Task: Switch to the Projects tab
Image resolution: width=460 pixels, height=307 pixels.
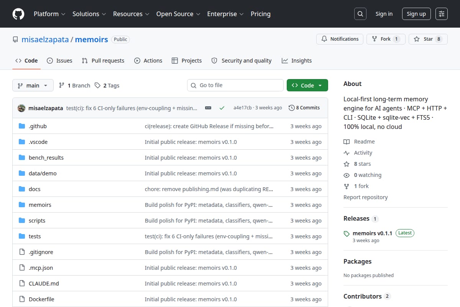Action: (187, 61)
